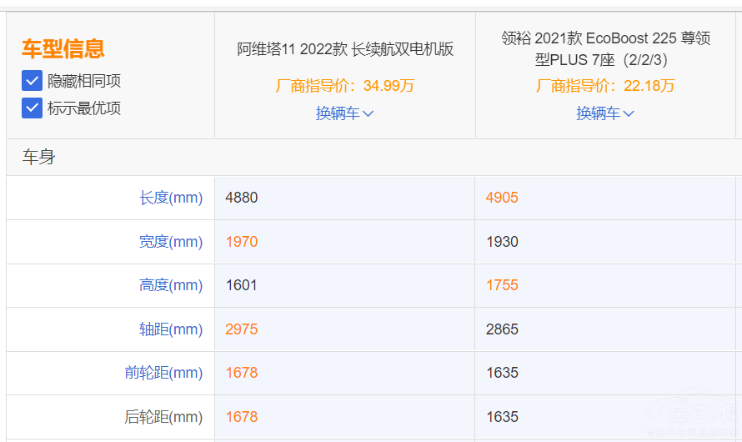Click the 阿维塔11 2022款 长续航双电机版 title
Image resolution: width=742 pixels, height=442 pixels.
[345, 49]
